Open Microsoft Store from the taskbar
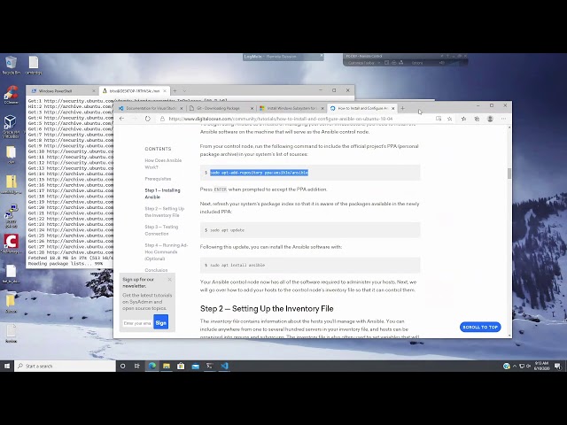 [181, 366]
